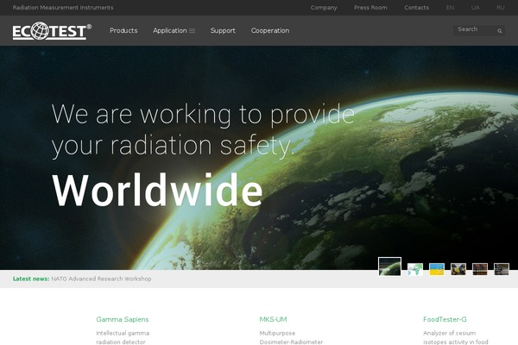518x345 pixels.
Task: Open the FoodTester-G product link
Action: coord(445,319)
